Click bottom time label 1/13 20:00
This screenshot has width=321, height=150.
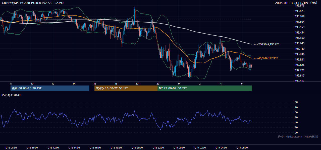(137, 148)
